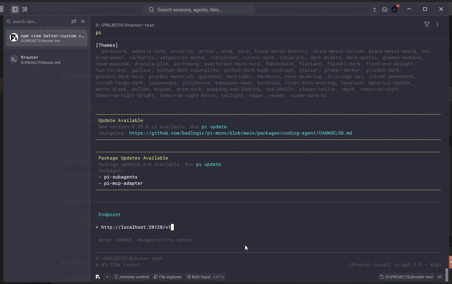452x284 pixels.
Task: Click the pi agent icon in bottom bar
Action: pos(98,277)
